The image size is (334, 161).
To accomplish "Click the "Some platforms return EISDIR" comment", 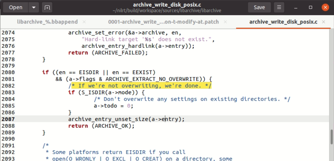I will pos(116,152).
